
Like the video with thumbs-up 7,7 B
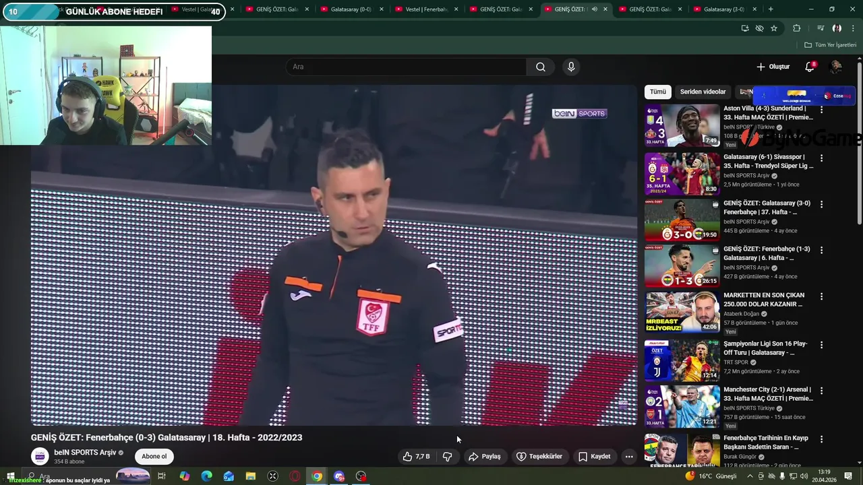[416, 456]
